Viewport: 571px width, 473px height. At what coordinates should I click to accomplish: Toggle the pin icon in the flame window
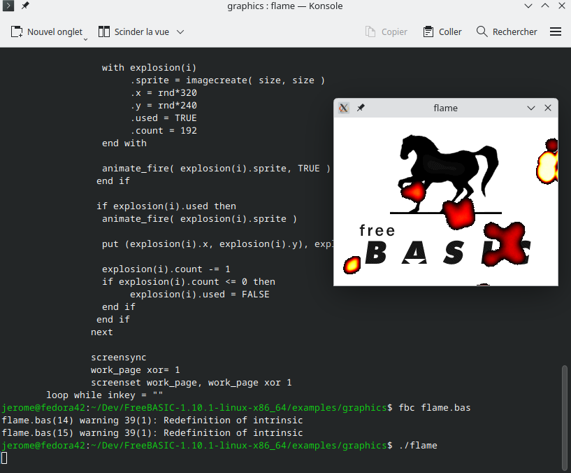pyautogui.click(x=361, y=108)
